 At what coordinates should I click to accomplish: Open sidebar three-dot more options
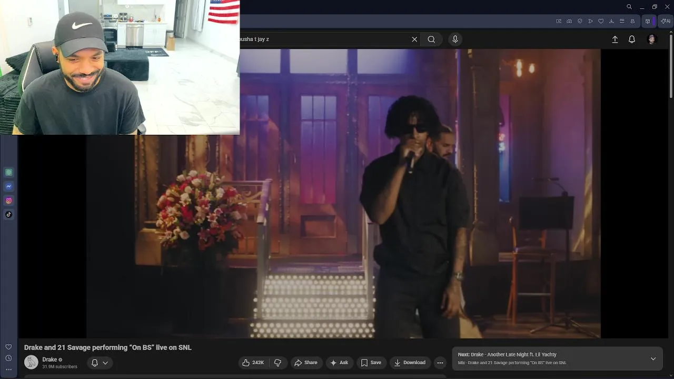pos(8,370)
